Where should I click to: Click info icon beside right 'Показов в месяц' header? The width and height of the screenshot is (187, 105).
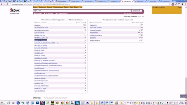pos(142,23)
